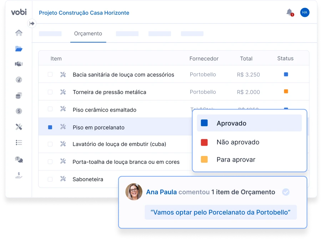
Task: Switch to the Orçamento tab
Action: pos(88,34)
